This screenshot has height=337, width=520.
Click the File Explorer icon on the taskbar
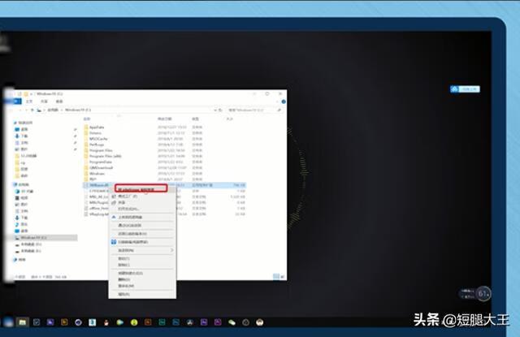[x=23, y=322]
